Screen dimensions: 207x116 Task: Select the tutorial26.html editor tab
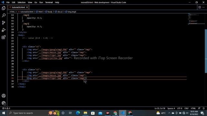pos(18,7)
